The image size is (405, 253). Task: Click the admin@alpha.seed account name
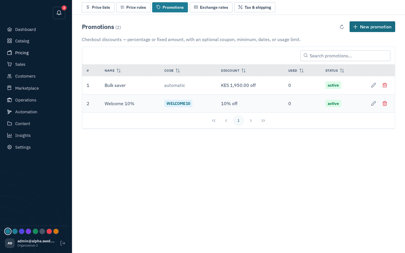pos(36,241)
